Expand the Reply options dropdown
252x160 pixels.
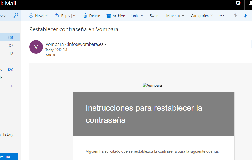click(74, 16)
